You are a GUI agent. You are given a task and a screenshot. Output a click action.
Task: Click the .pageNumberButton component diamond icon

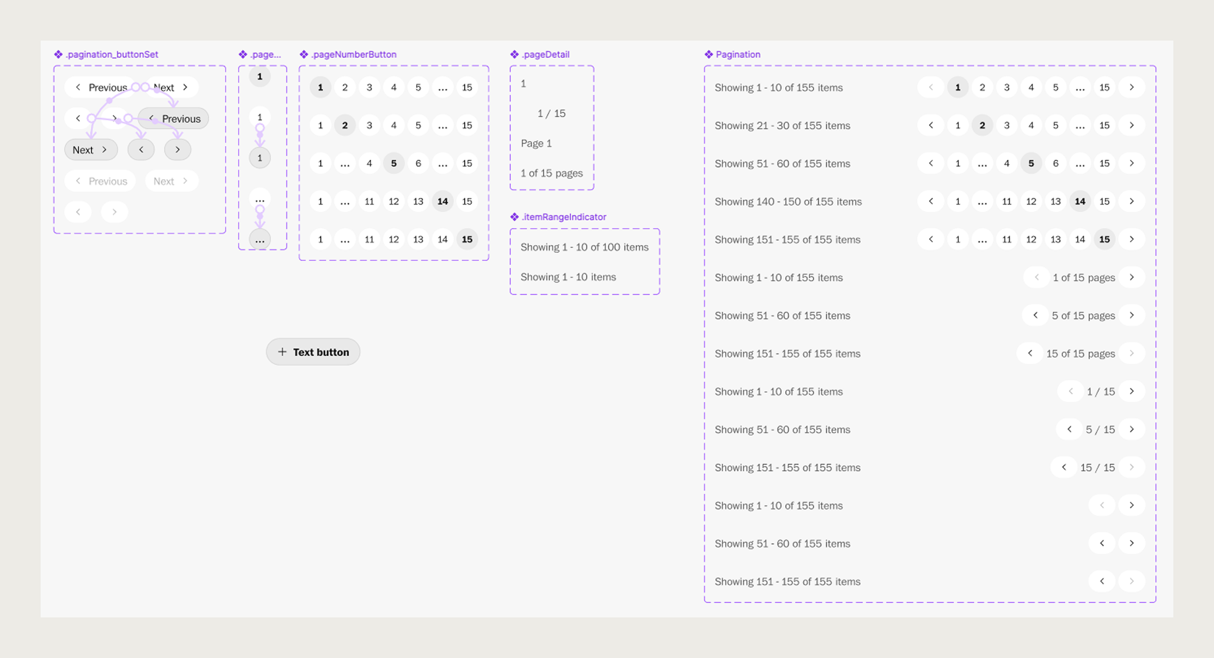point(304,54)
